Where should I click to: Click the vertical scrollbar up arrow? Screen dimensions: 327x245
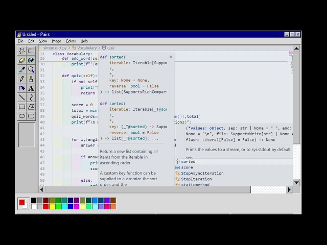coord(296,48)
